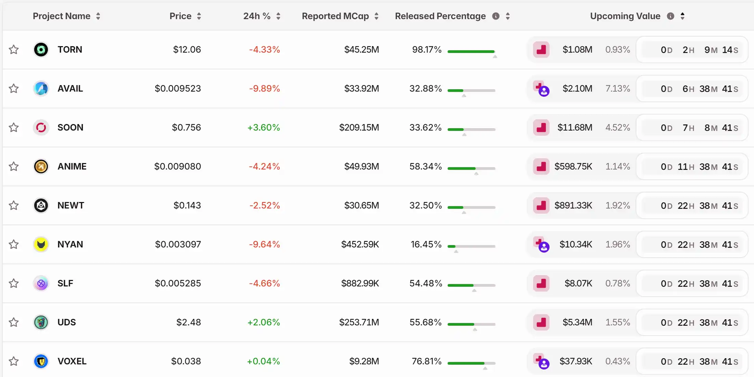Click the SOON unlock allocation pink icon
The image size is (754, 377).
541,127
